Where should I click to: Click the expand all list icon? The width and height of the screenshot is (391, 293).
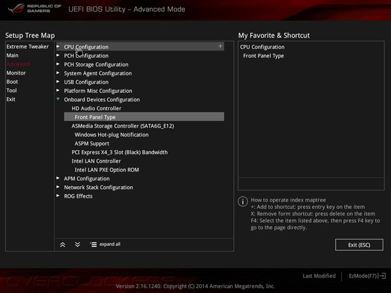93,245
